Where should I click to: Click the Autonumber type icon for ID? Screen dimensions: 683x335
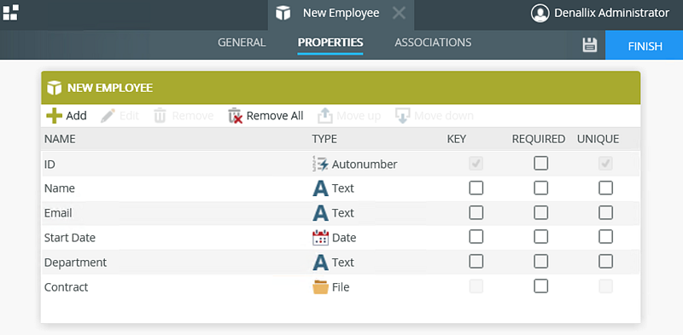pyautogui.click(x=321, y=164)
